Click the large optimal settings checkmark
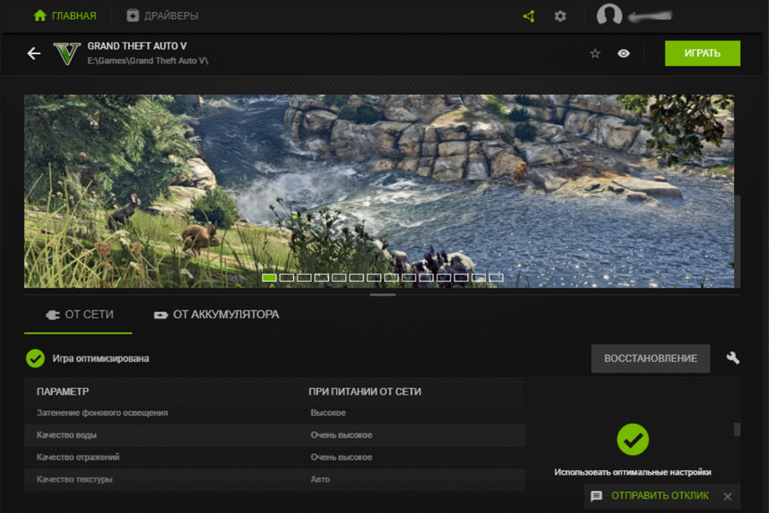 (x=632, y=439)
